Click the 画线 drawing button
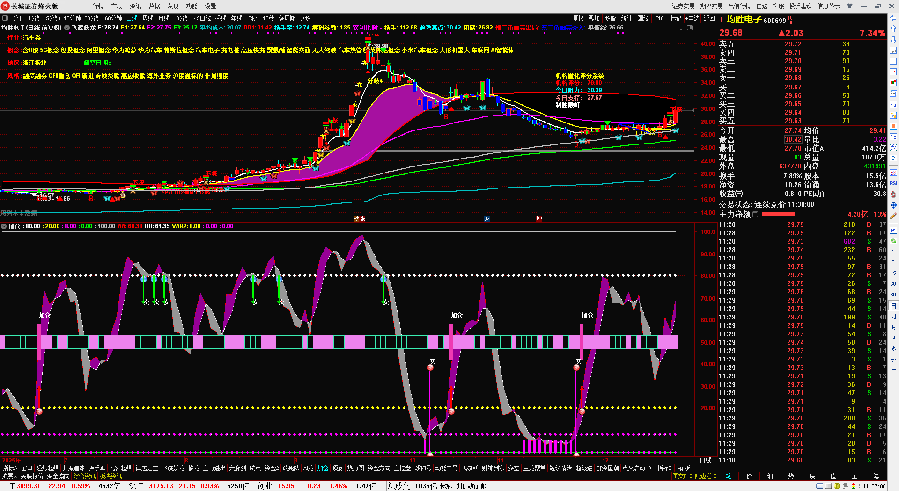The width and height of the screenshot is (899, 491). coord(643,18)
